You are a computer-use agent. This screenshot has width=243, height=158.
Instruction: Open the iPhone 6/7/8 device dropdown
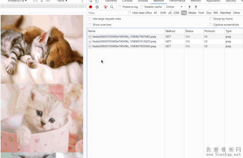click(17, 1)
